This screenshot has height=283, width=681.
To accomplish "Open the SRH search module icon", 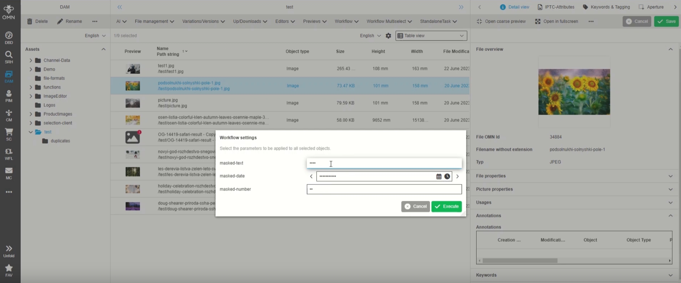I will (9, 57).
